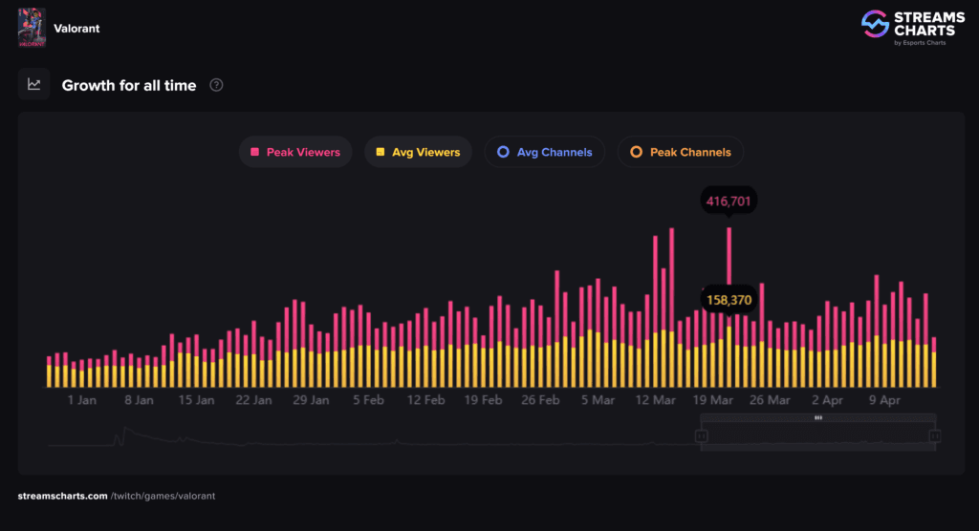The image size is (979, 531).
Task: Enable the Peak Channels series label
Action: pos(690,152)
